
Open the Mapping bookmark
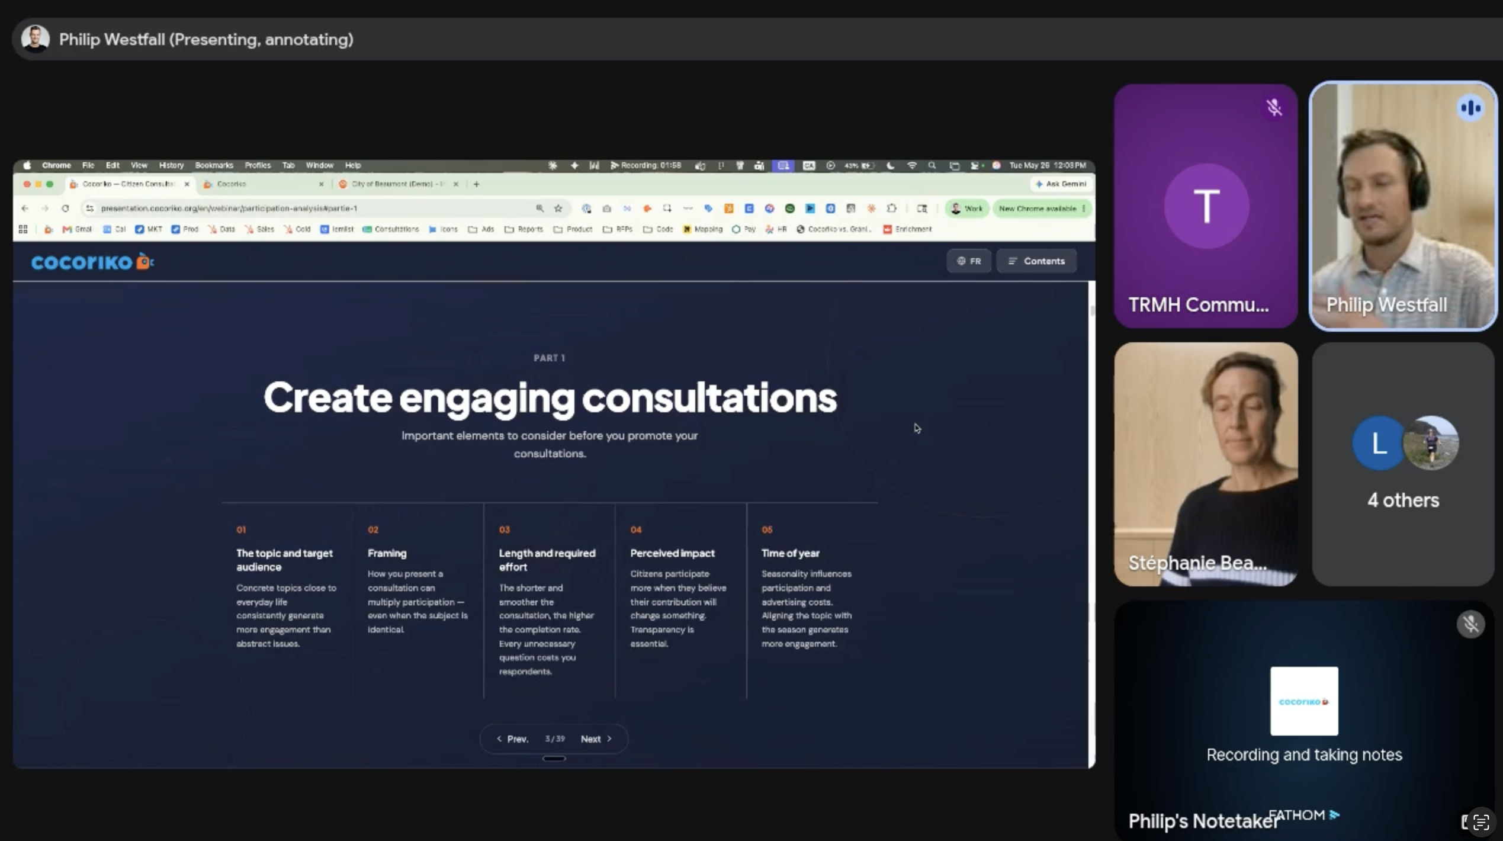pyautogui.click(x=703, y=229)
